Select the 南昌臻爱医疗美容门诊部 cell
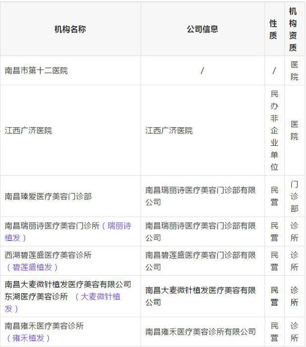Viewport: 306px width, 347px height. click(48, 196)
